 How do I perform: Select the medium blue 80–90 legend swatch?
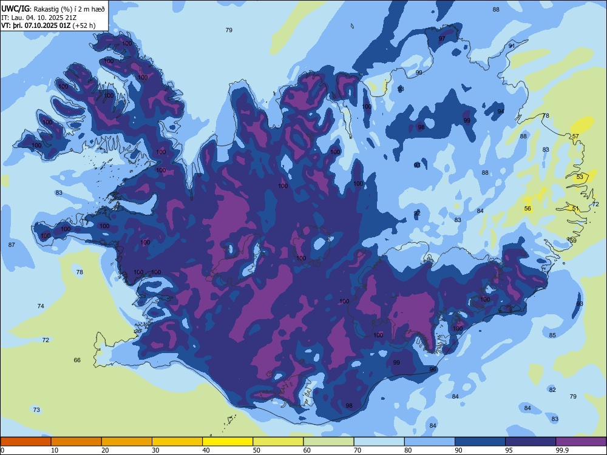pos(430,442)
